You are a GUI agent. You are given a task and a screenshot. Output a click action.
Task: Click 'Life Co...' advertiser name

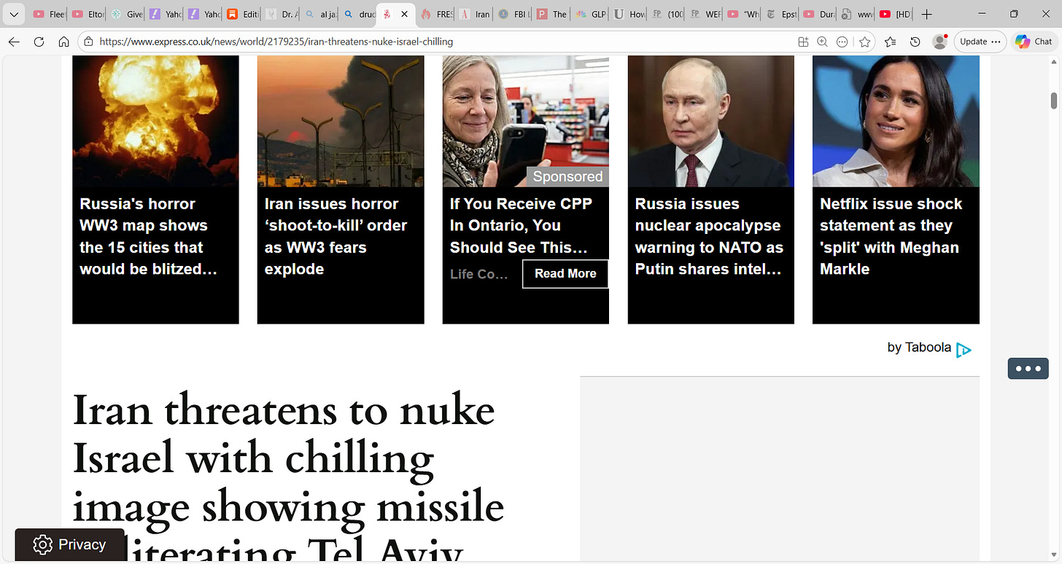pos(478,274)
